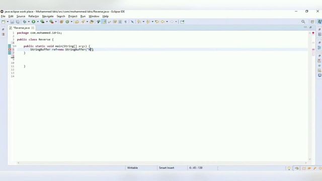Expand the Previous Annotation dropdown arrow

coord(152,22)
